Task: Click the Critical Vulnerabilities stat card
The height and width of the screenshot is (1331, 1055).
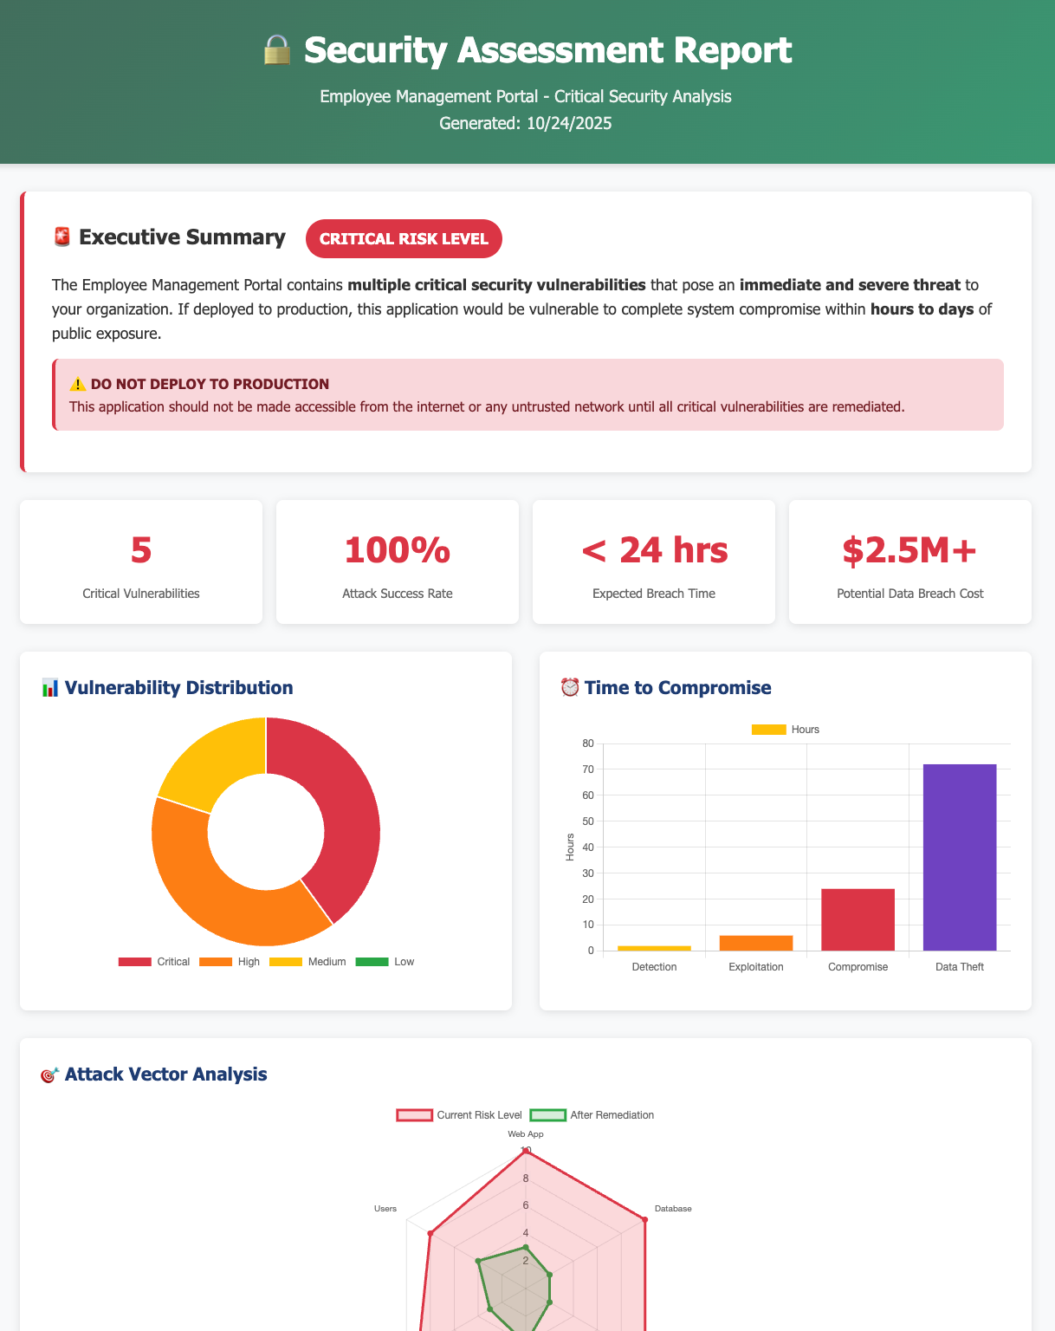Action: [x=141, y=562]
